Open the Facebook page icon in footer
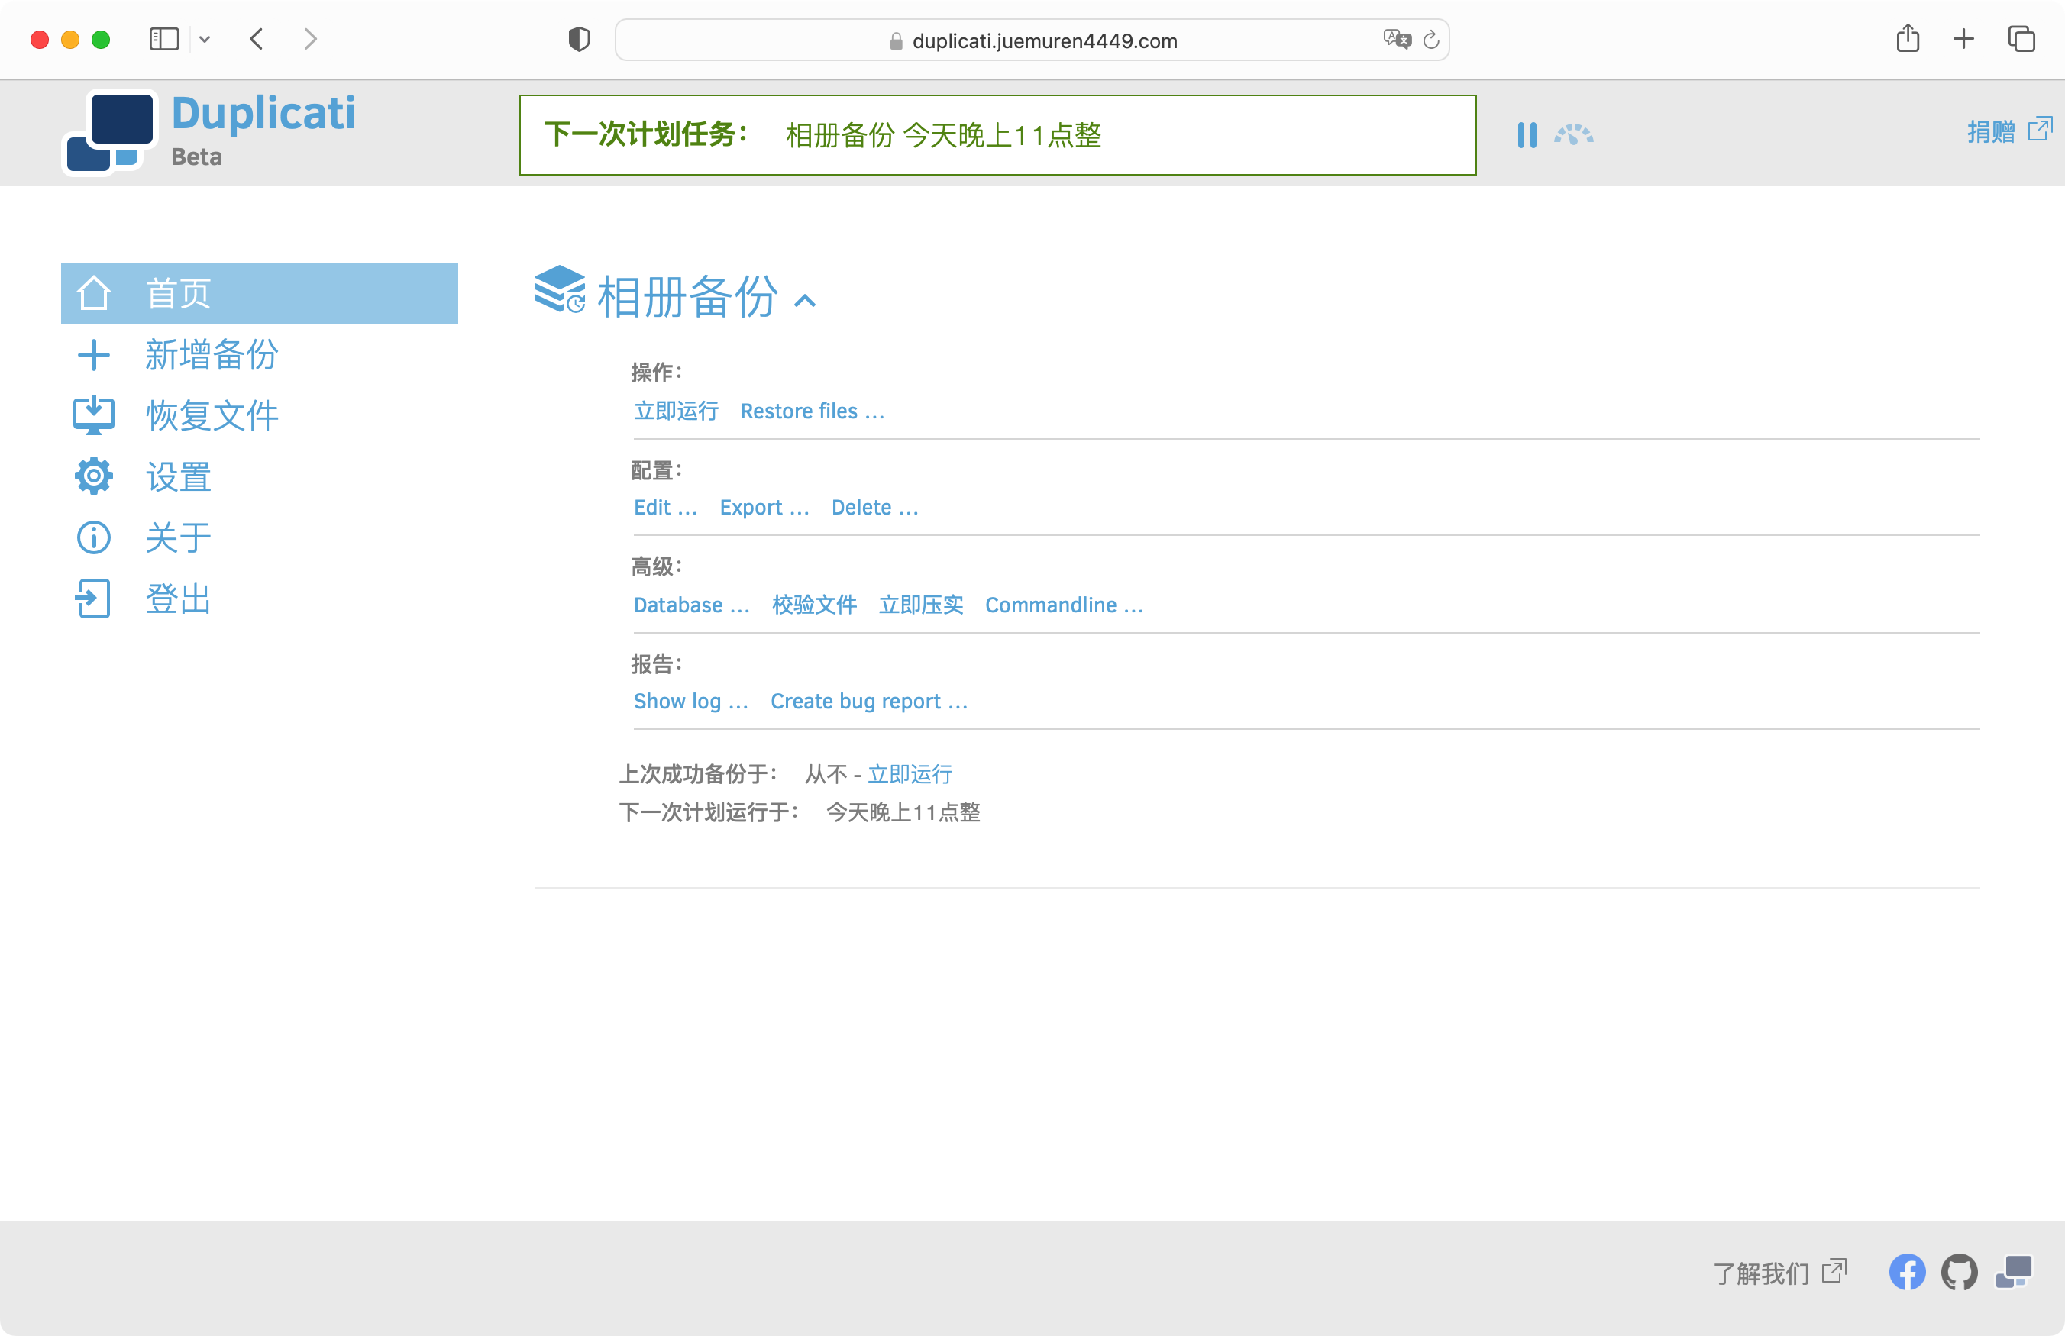Screen dimensions: 2065x1336 click(x=1907, y=1273)
